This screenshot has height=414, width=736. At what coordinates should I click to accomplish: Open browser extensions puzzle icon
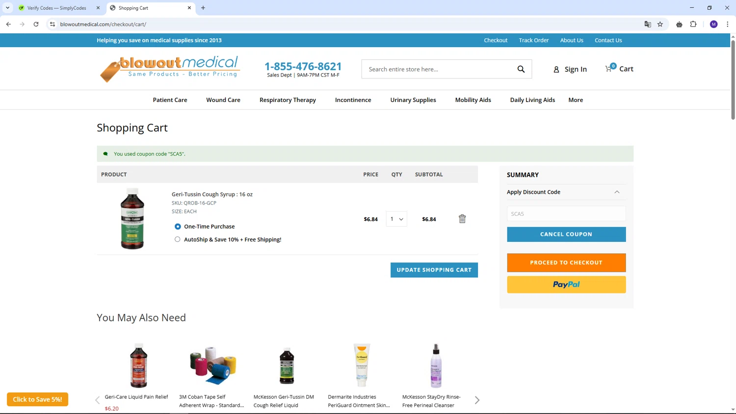click(x=693, y=24)
